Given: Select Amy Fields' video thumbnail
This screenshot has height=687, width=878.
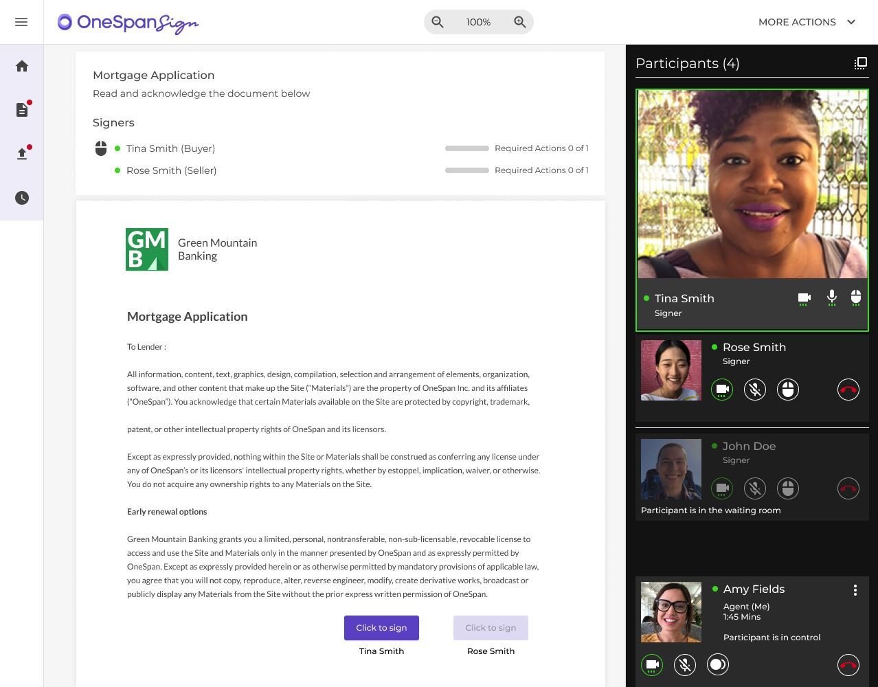Looking at the screenshot, I should tap(671, 612).
